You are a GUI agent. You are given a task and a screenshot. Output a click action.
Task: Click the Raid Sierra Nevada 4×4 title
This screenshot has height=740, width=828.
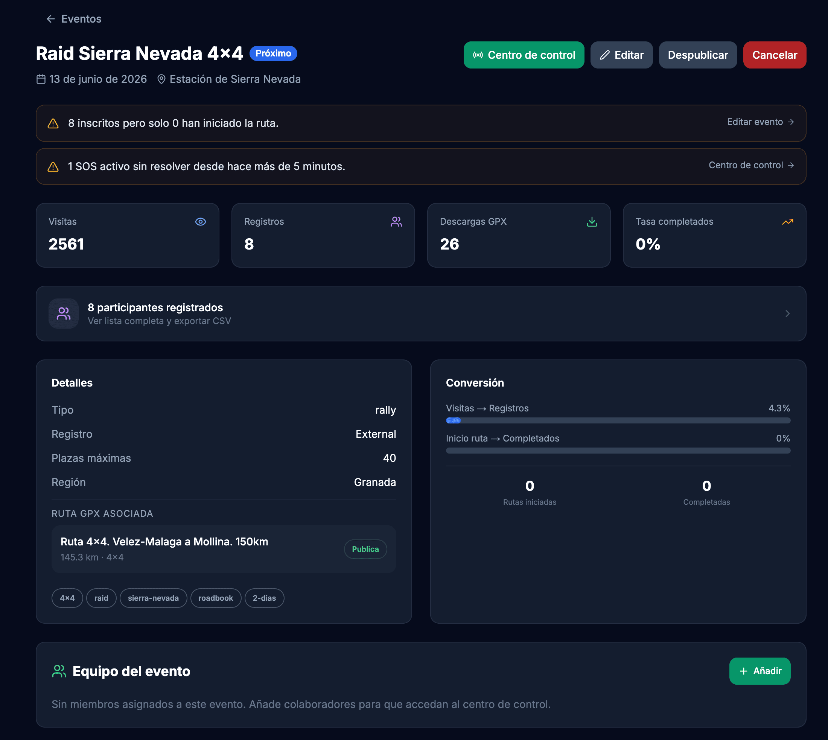(139, 53)
